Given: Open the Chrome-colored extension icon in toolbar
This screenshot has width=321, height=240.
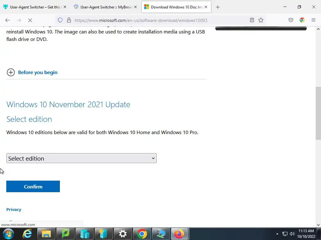Looking at the screenshot, I should [302, 20].
